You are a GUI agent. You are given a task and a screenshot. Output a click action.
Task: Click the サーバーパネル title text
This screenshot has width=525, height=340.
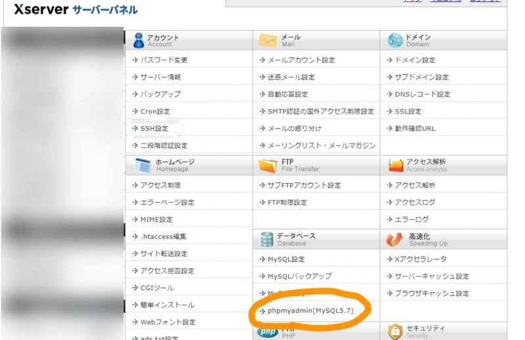tap(105, 10)
